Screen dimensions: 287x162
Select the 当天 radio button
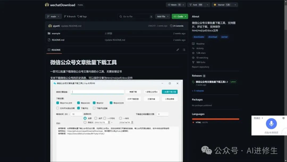96,118
